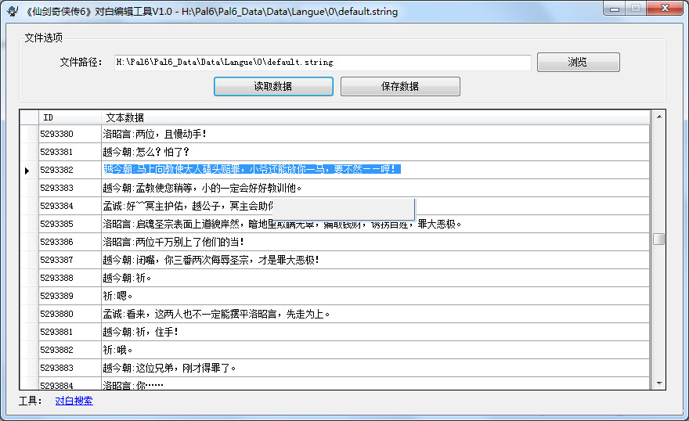Image resolution: width=689 pixels, height=421 pixels.
Task: Click the 保存数据 button
Action: (x=400, y=87)
